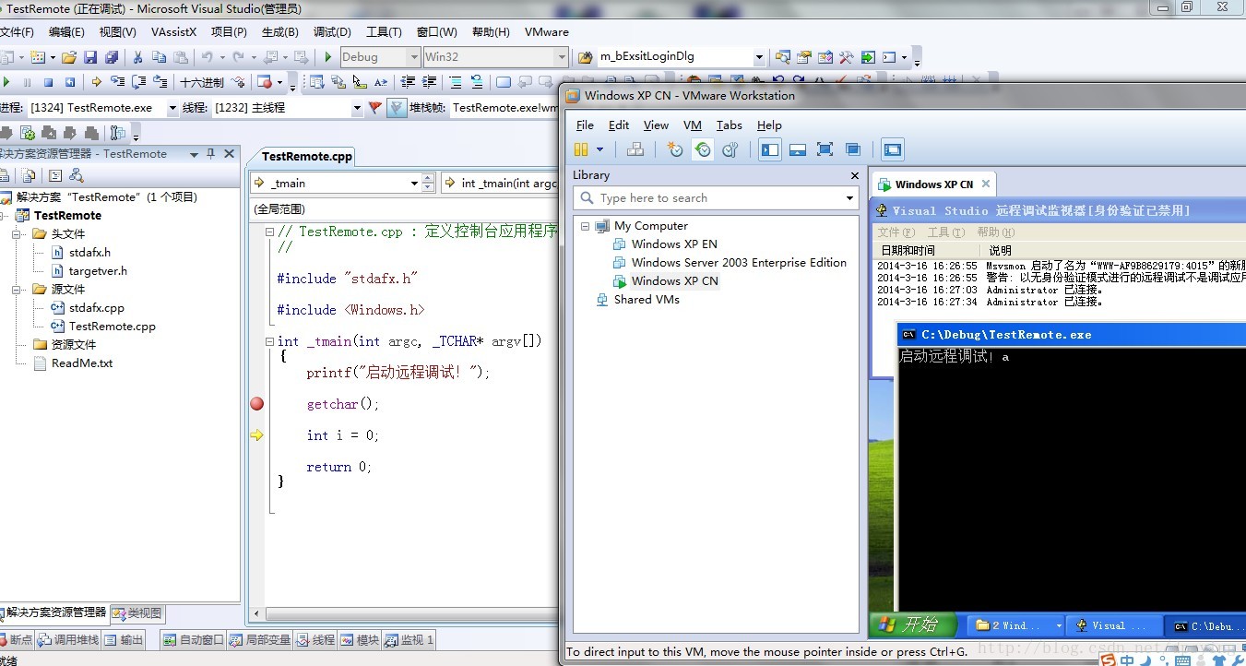This screenshot has width=1246, height=666.
Task: Click the red flag thread filter icon
Action: pyautogui.click(x=374, y=108)
